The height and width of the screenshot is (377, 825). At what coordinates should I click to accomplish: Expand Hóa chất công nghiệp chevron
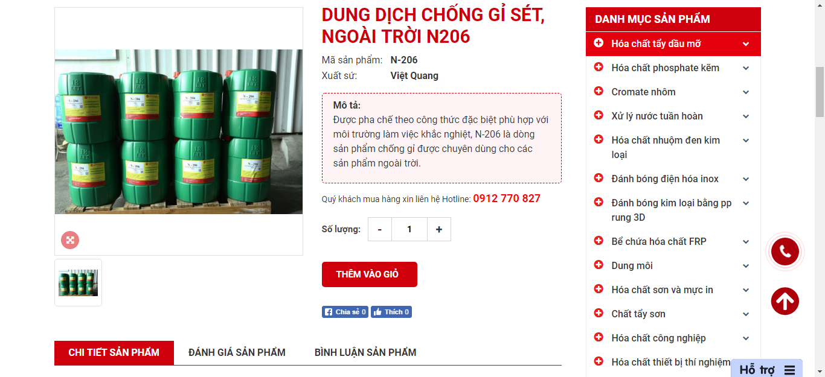point(746,338)
